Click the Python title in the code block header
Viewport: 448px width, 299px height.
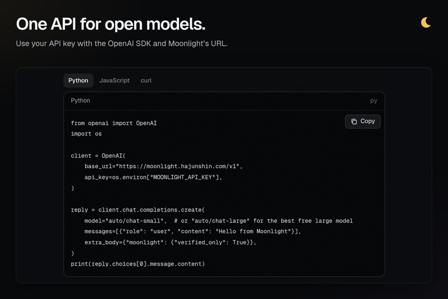(x=80, y=100)
